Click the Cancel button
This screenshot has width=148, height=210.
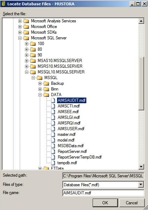click(132, 203)
